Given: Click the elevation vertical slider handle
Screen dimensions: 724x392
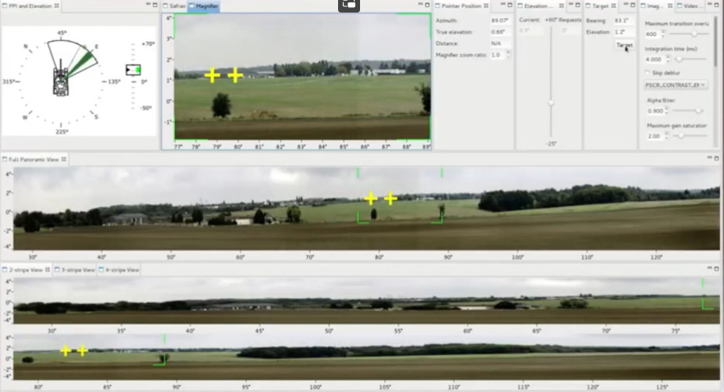Looking at the screenshot, I should pyautogui.click(x=551, y=103).
